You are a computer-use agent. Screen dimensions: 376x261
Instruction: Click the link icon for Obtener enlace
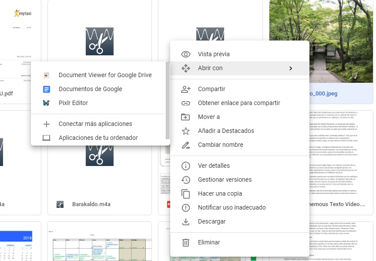[x=186, y=103]
